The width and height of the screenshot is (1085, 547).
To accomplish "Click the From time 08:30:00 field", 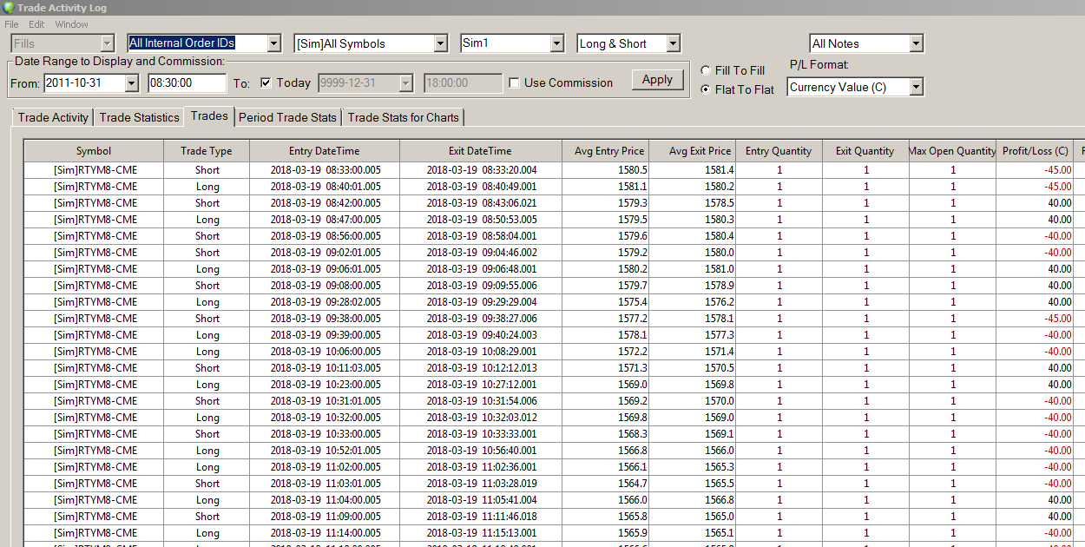I will [187, 83].
